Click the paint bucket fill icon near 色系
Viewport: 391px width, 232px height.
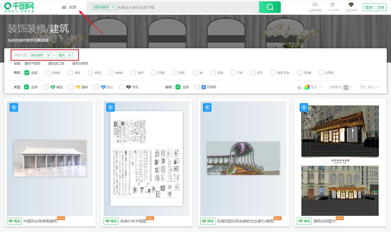click(x=299, y=87)
